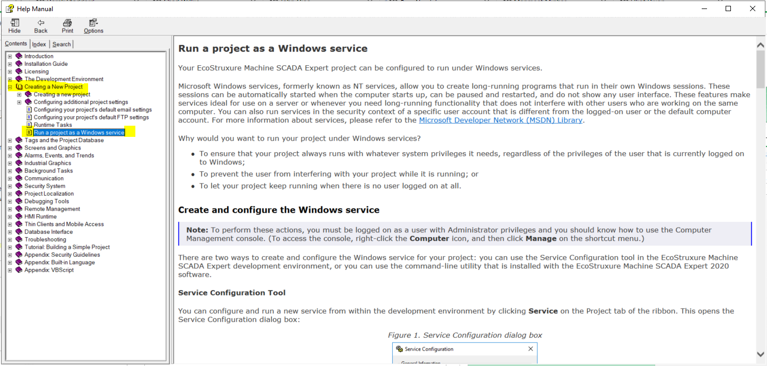Go Back using the toolbar arrow
Screen dimensions: 767x366
coord(41,23)
